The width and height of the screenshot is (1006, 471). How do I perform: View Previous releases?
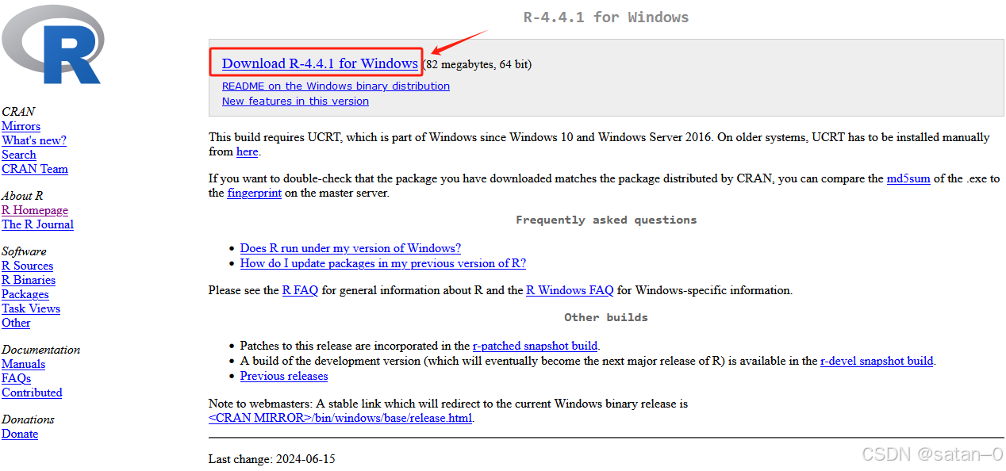284,376
